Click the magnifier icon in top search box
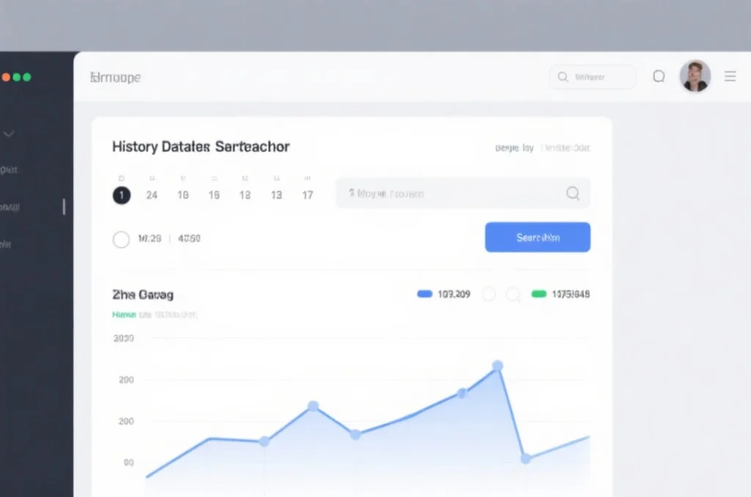The height and width of the screenshot is (497, 751). 563,77
